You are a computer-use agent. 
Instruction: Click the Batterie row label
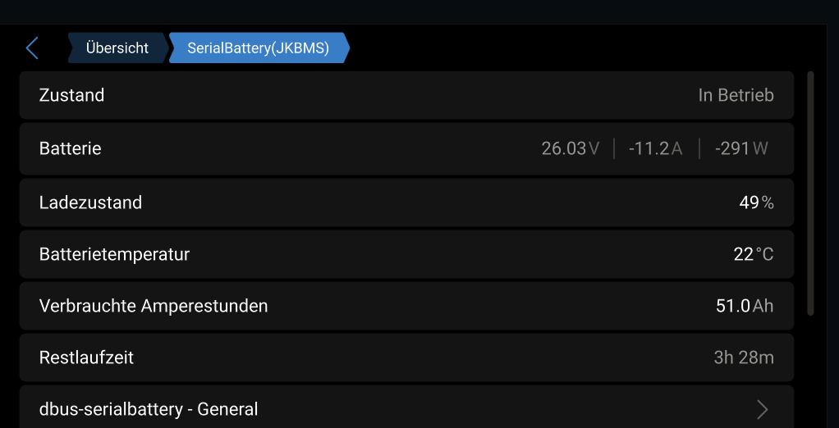click(x=70, y=148)
